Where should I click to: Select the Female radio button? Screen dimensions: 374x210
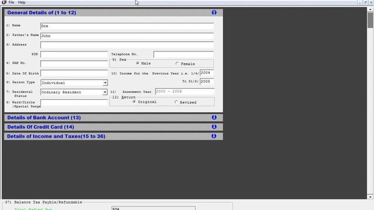coord(177,64)
